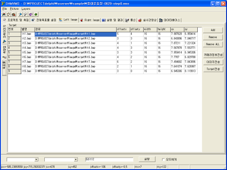Image resolution: width=227 pixels, height=170 pixels.
Task: Select row header number 9
Action: [x=14, y=71]
